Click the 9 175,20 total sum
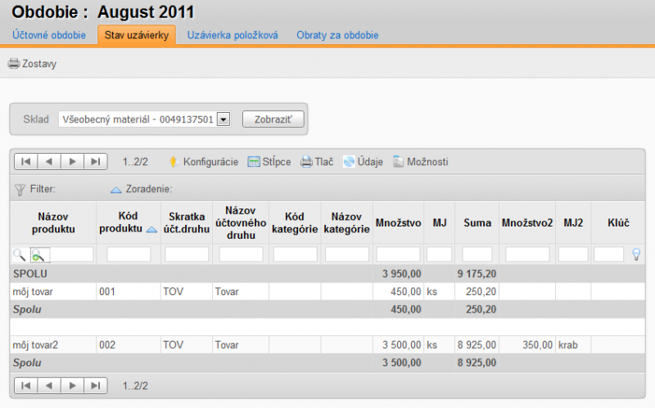This screenshot has height=408, width=655. (x=477, y=274)
